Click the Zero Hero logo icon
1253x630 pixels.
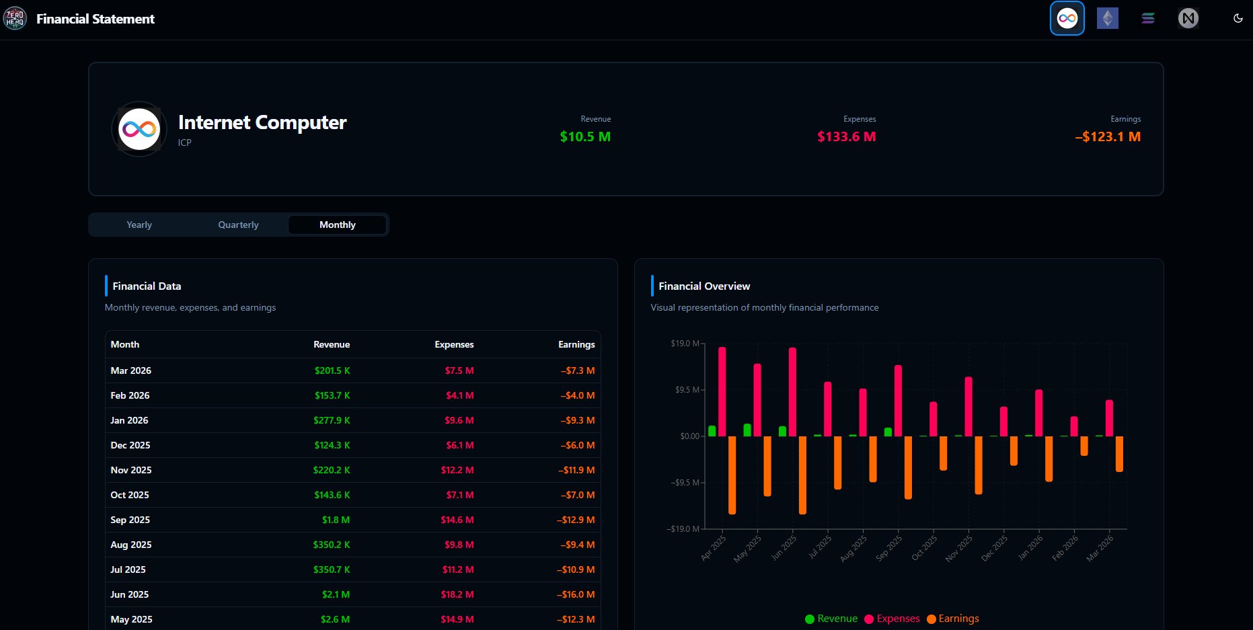tap(15, 19)
